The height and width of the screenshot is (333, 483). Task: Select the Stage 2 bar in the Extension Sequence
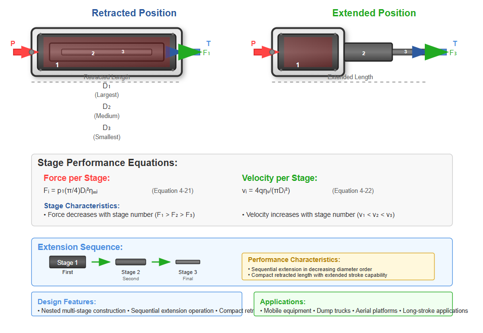130,262
